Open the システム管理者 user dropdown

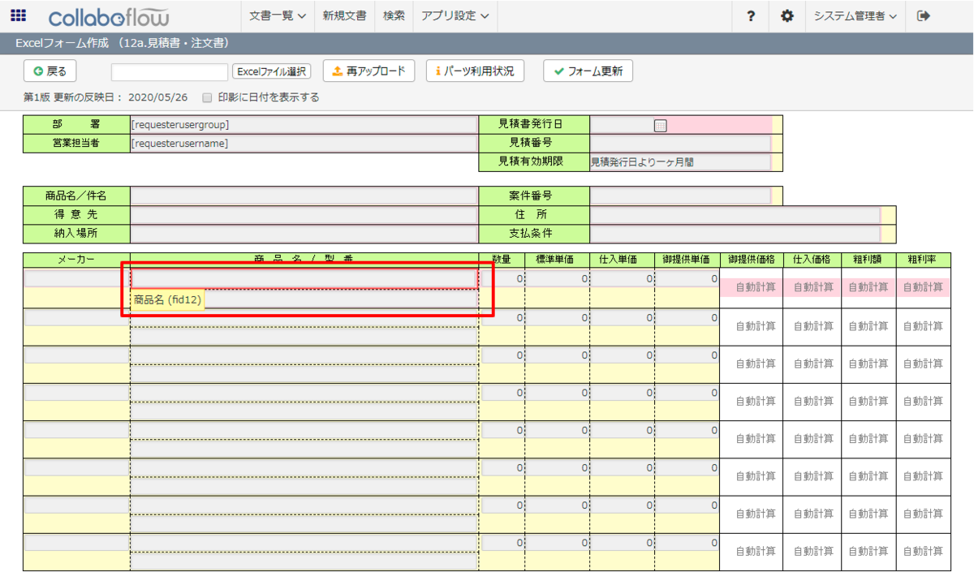coord(855,15)
